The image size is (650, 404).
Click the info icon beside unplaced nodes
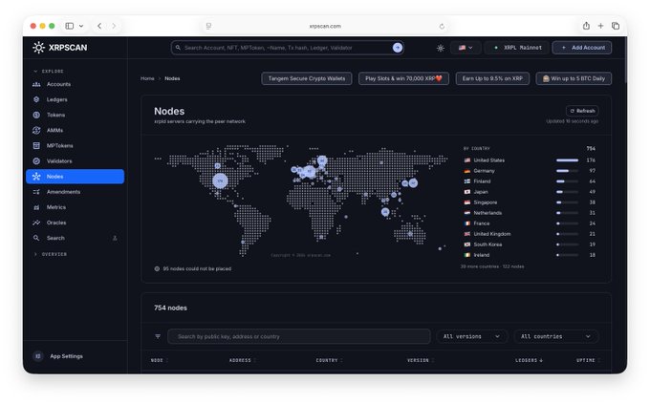pos(157,268)
